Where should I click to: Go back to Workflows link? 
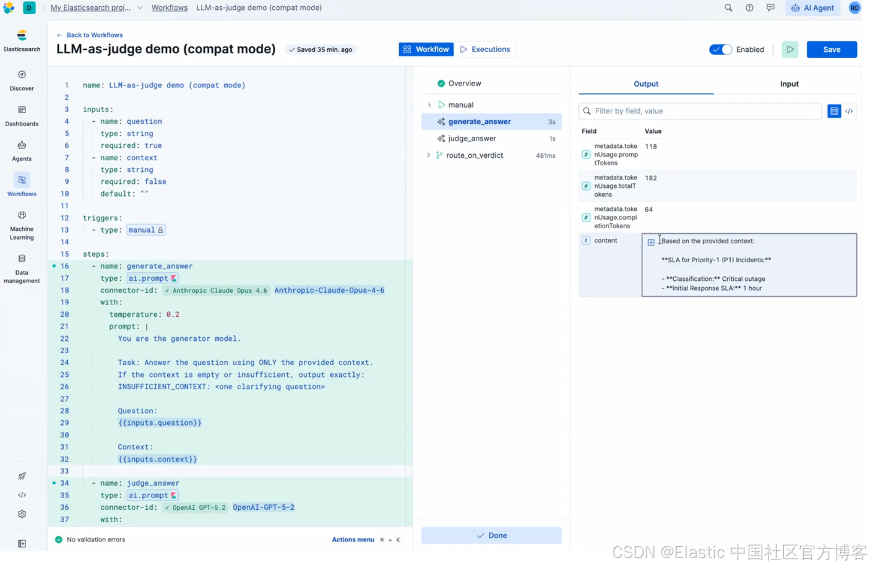coord(90,35)
